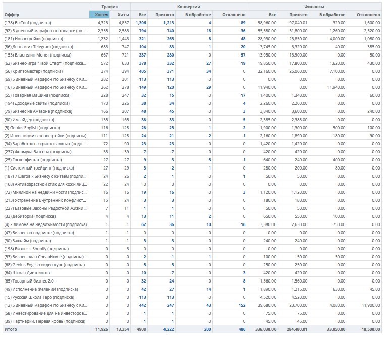Image resolution: width=384 pixels, height=338 pixels.
Task: Select the (181) Новостройки (подписка) offer
Action: pos(33,39)
